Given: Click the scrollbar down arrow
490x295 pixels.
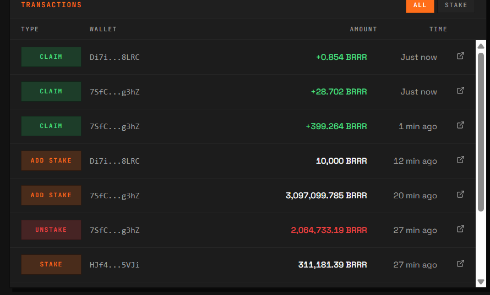Looking at the screenshot, I should click(x=481, y=282).
